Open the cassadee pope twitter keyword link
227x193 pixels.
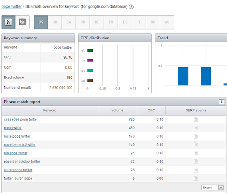coord(21,119)
